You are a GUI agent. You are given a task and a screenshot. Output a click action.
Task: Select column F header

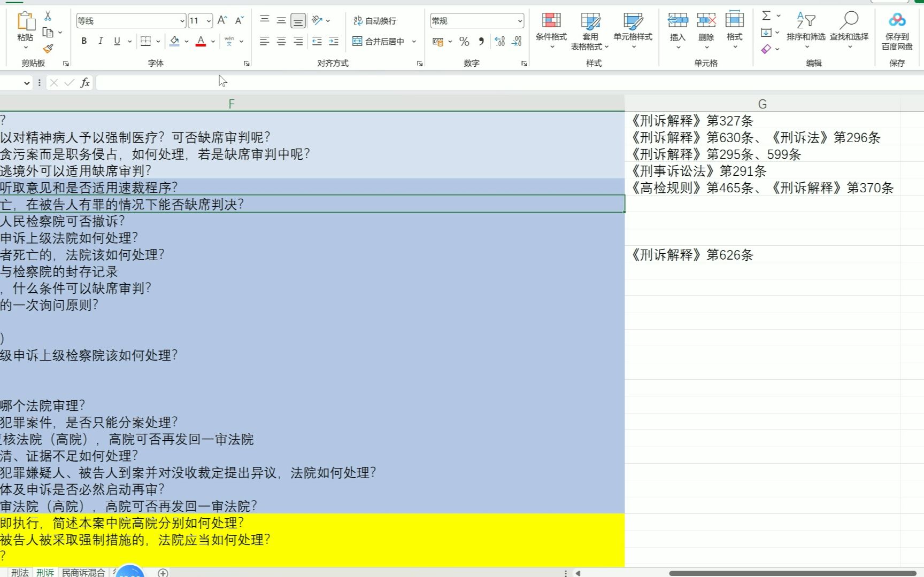312,104
